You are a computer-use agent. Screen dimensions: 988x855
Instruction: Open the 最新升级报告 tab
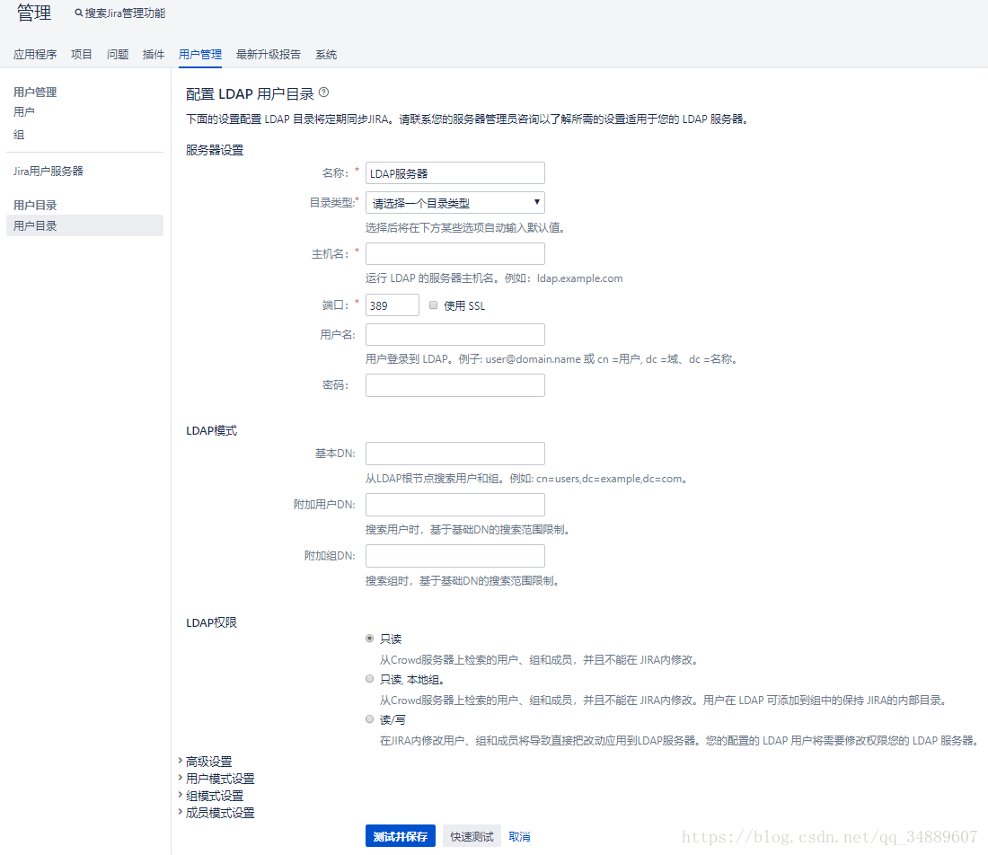point(269,54)
